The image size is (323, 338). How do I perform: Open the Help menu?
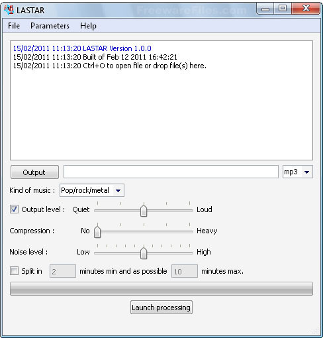[88, 26]
